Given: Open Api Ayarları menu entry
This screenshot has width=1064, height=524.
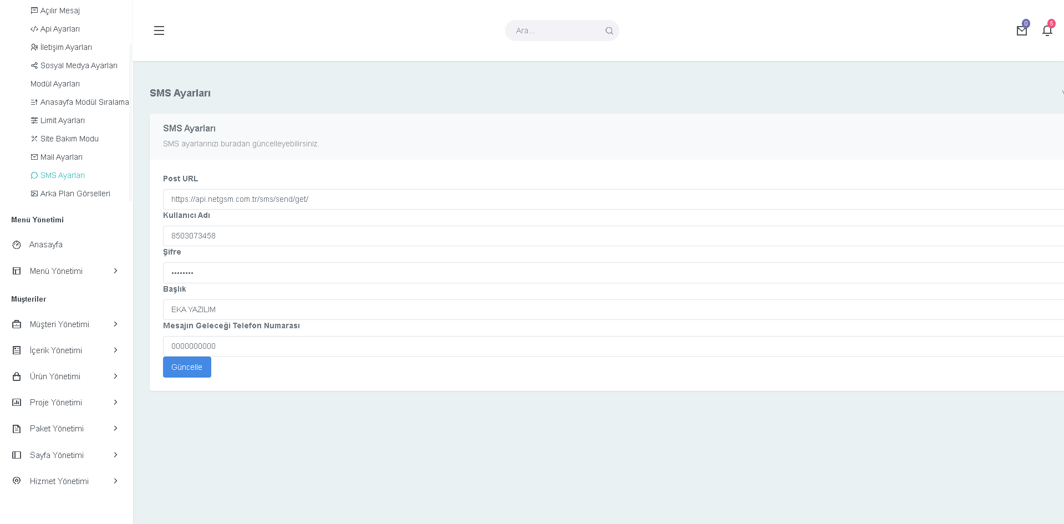Looking at the screenshot, I should [60, 29].
